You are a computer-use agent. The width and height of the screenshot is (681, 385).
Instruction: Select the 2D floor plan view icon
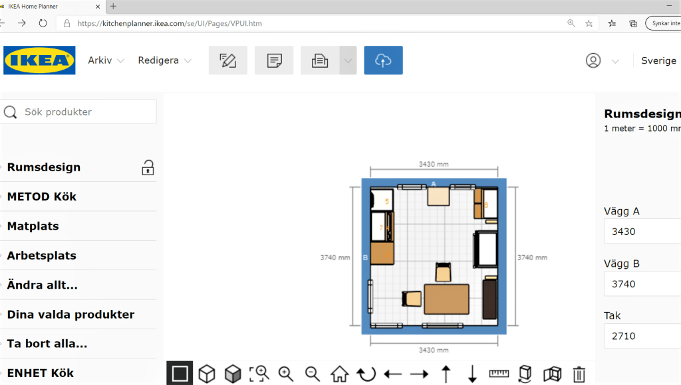[180, 374]
